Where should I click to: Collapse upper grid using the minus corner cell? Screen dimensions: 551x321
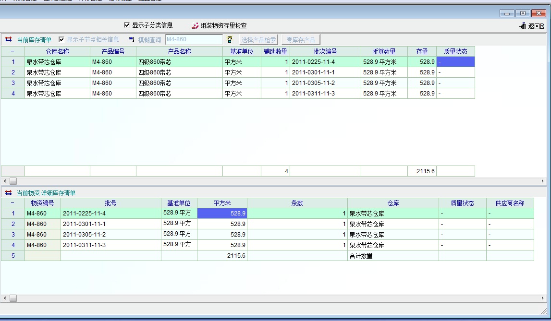[x=12, y=51]
